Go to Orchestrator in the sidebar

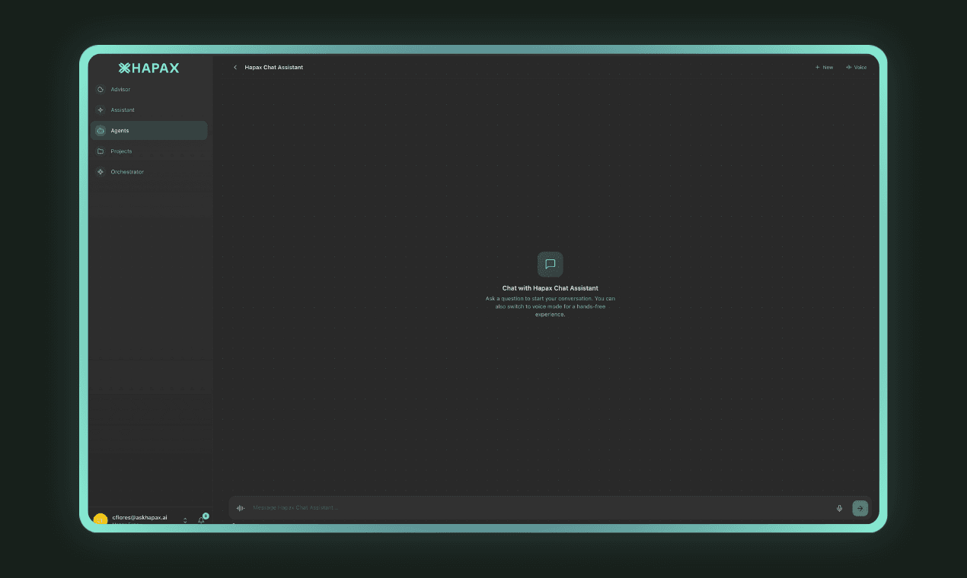[126, 172]
